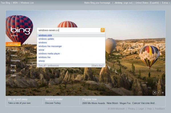Click "What's this?" link
The image size is (171, 113).
(97, 65)
